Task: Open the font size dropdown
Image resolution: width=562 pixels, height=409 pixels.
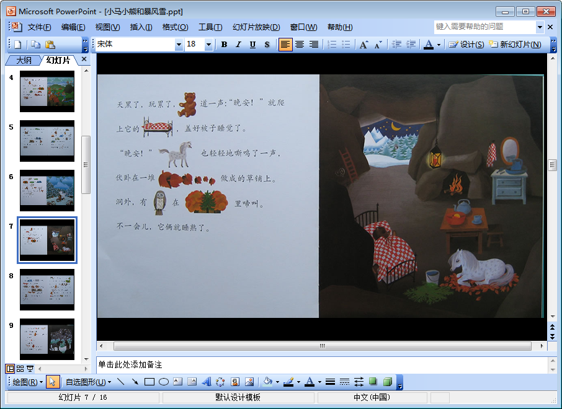Action: click(208, 45)
